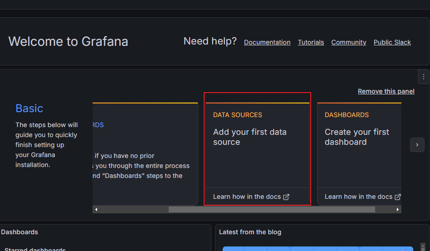This screenshot has height=251, width=430.
Task: Click the horizontal scrollbar right arrow
Action: (x=398, y=210)
